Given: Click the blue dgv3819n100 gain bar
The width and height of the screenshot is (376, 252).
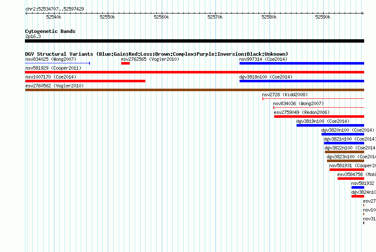Looking at the screenshot, I should [330, 125].
